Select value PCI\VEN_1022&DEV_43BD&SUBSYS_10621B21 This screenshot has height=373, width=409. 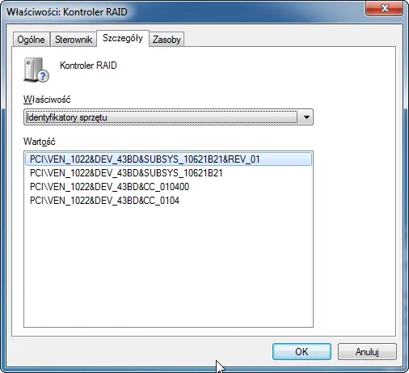[168, 173]
